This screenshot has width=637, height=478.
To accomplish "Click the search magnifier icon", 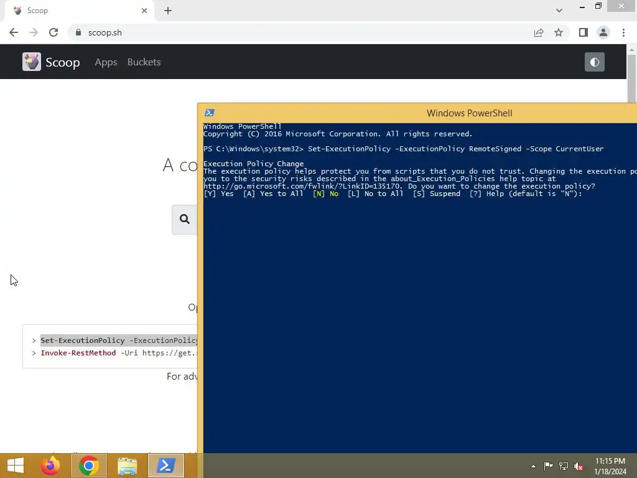I will [184, 220].
